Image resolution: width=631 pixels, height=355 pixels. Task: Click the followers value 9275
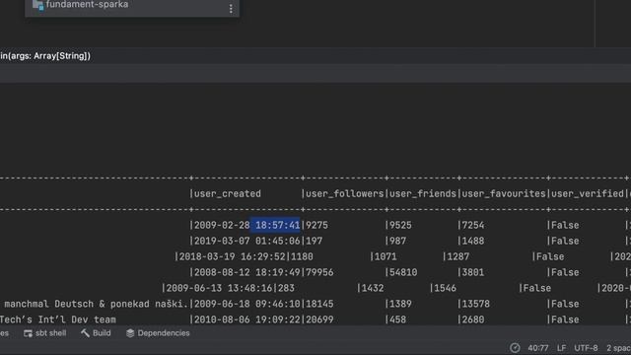(x=316, y=226)
